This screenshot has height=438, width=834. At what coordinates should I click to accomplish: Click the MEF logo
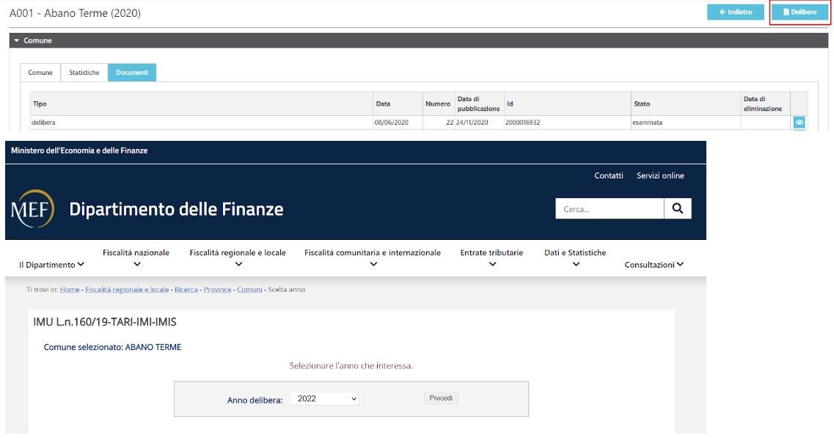click(32, 208)
